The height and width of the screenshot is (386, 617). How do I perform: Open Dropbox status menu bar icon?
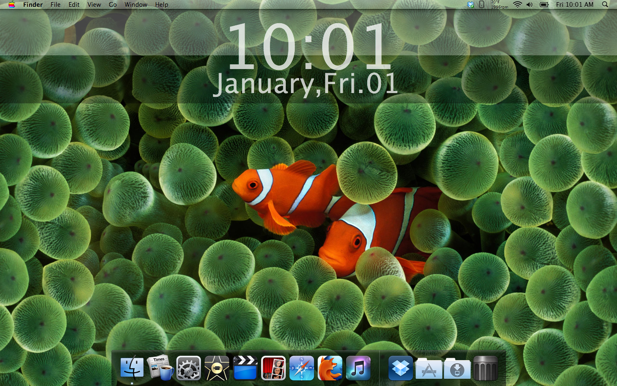point(470,5)
